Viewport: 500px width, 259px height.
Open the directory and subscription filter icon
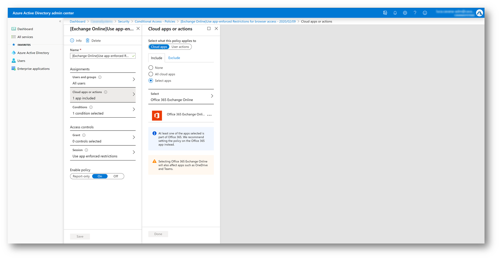click(x=385, y=13)
